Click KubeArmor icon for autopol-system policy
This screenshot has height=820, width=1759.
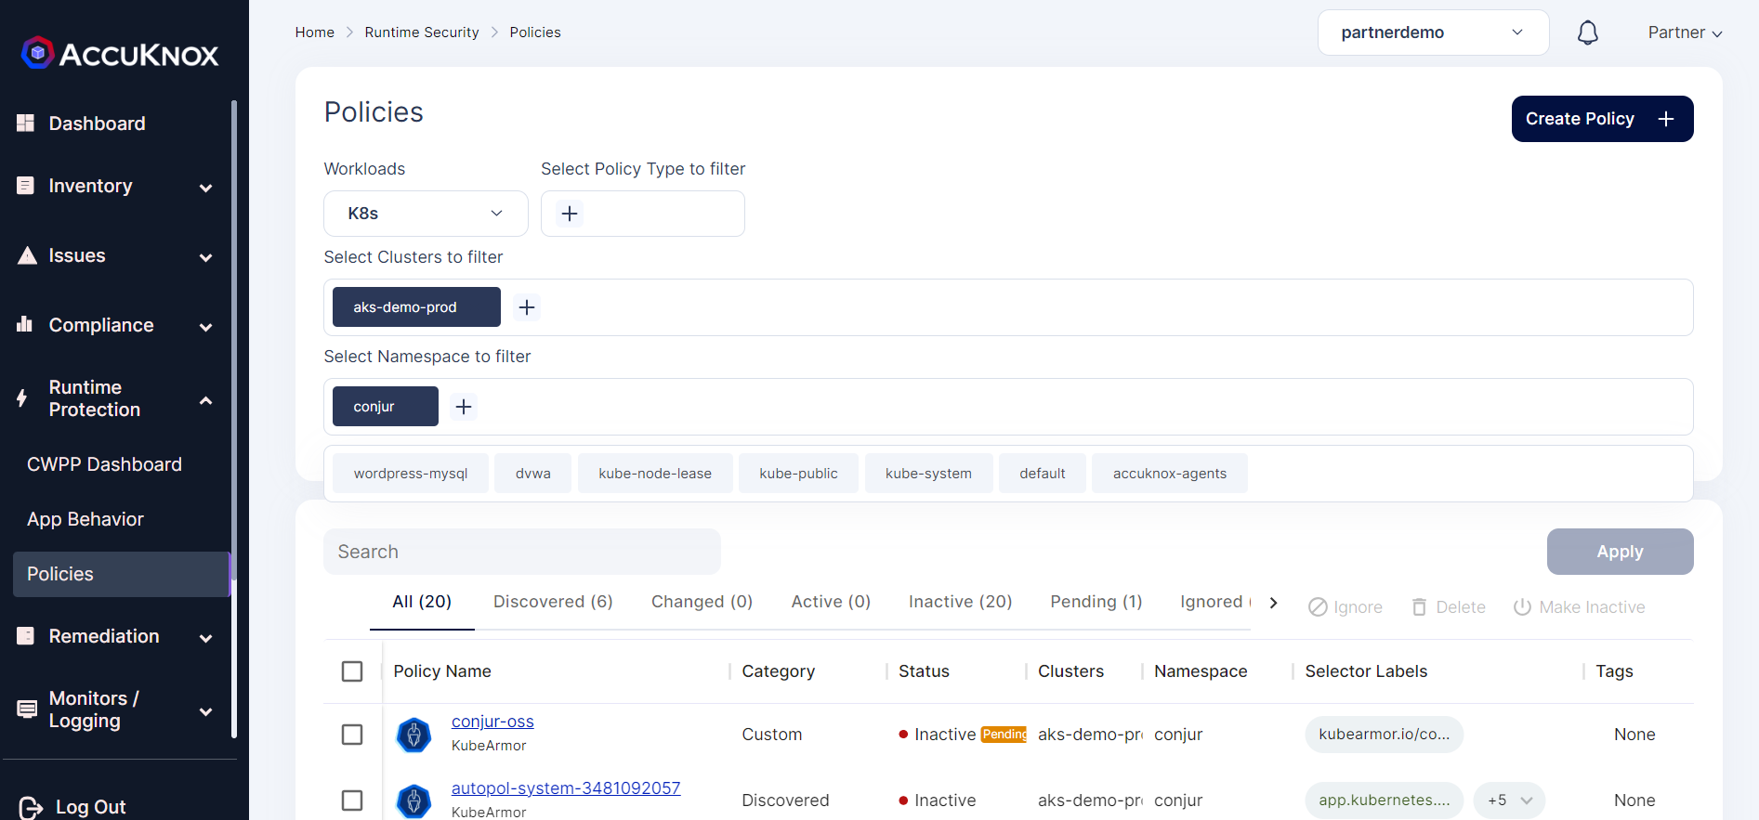pos(413,800)
